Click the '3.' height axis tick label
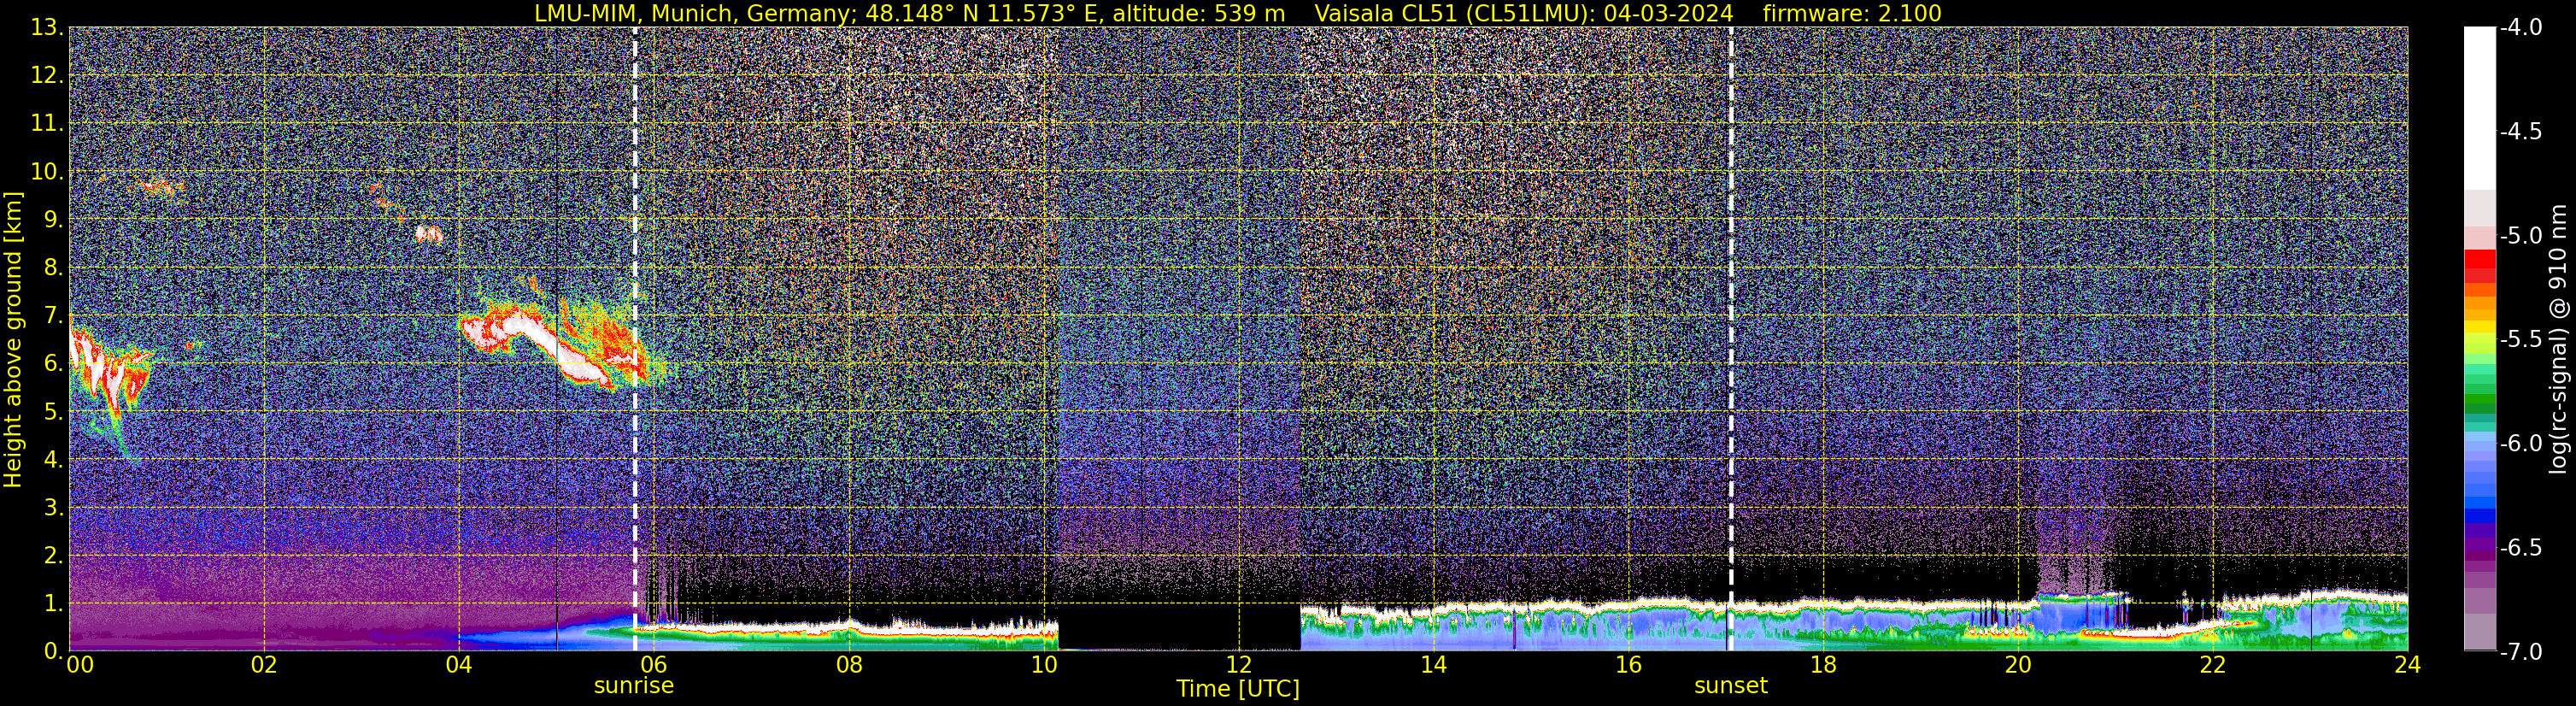 tap(54, 508)
